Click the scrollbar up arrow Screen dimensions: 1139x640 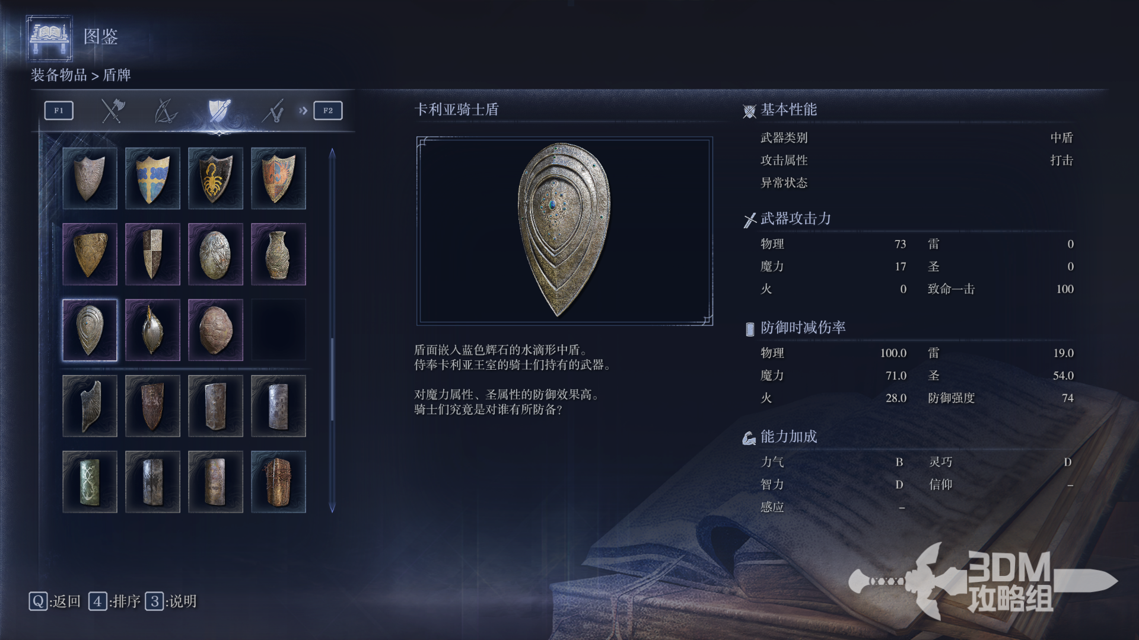[x=332, y=153]
